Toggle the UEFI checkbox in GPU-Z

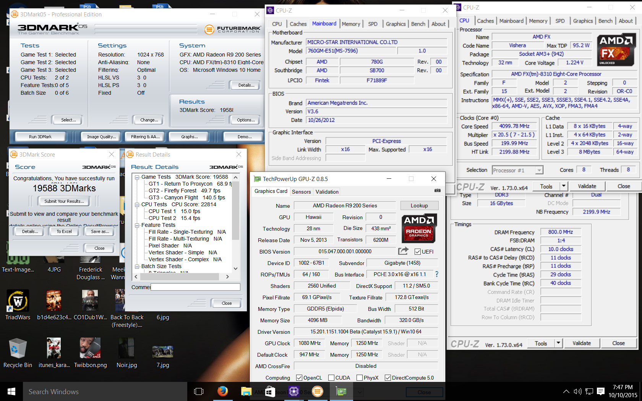point(418,252)
